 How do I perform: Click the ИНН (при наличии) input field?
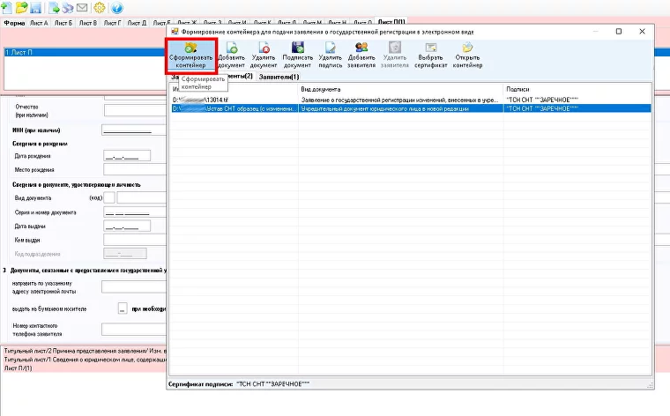[x=134, y=130]
